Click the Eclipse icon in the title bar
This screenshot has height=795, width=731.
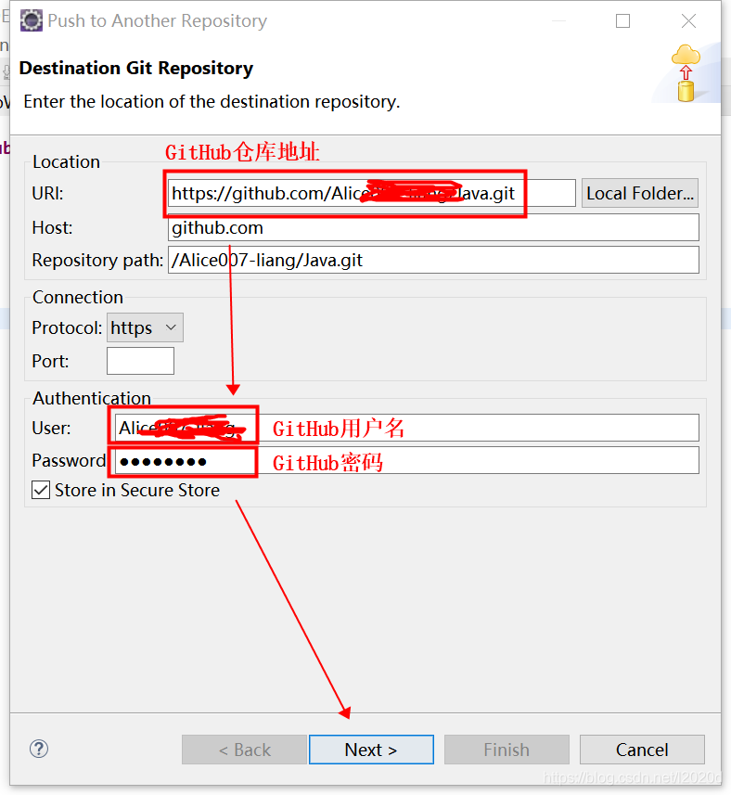tap(31, 20)
